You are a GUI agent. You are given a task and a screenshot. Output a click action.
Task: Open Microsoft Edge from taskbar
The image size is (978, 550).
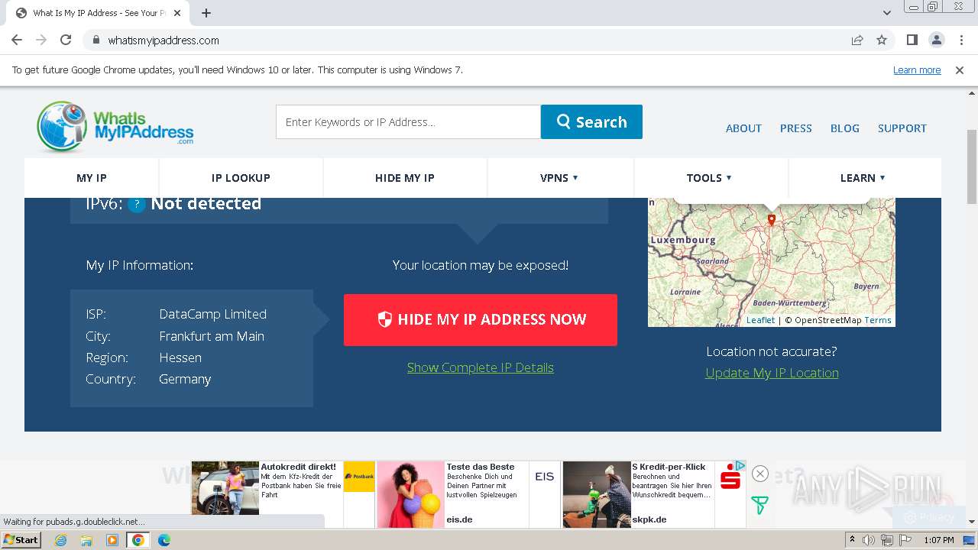click(x=164, y=540)
